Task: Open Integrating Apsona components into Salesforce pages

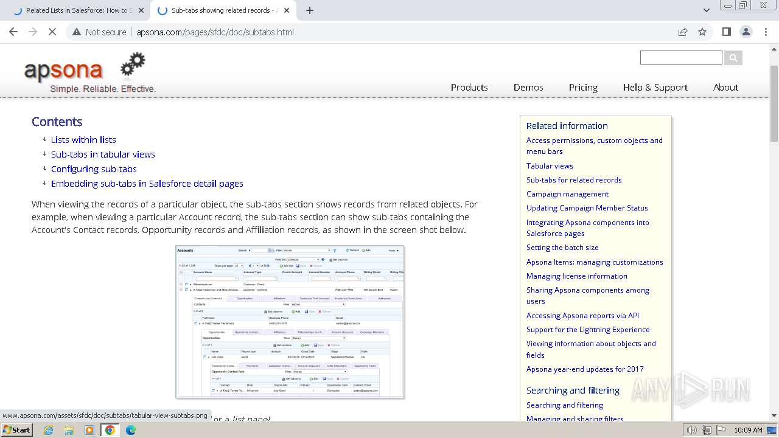Action: (588, 228)
